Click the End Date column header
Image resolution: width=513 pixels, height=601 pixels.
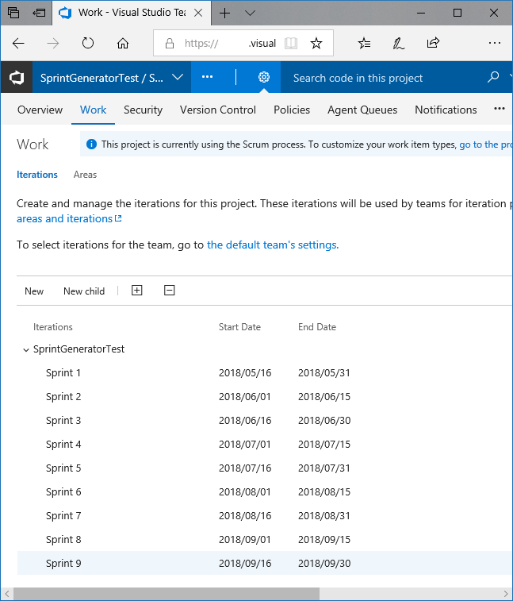click(x=317, y=326)
